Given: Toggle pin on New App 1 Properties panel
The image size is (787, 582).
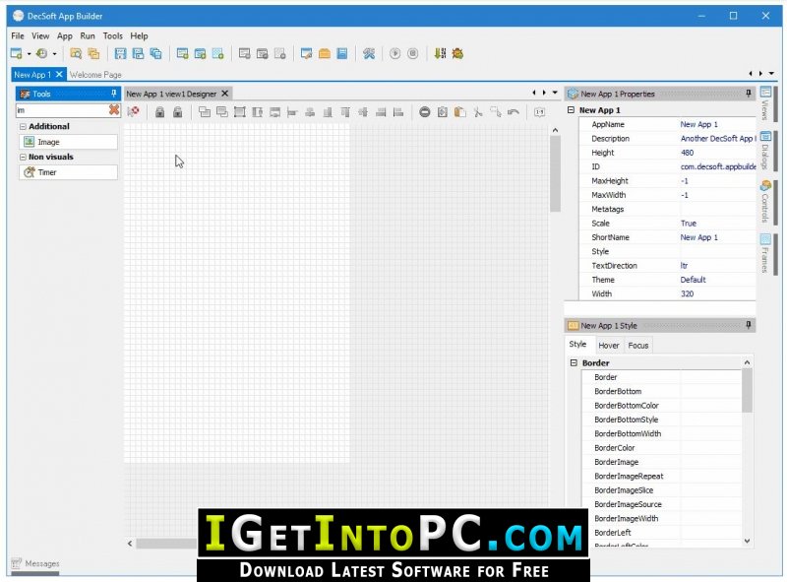Looking at the screenshot, I should [749, 94].
